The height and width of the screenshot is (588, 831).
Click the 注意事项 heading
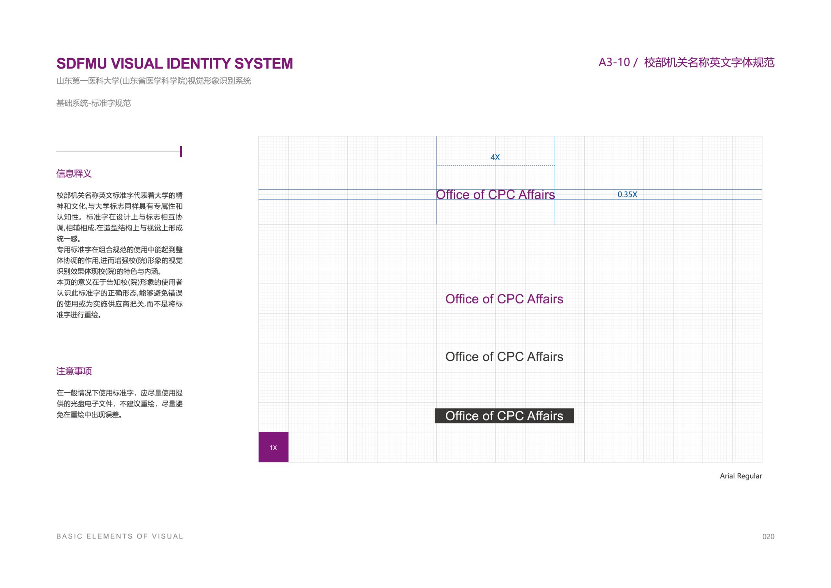click(74, 371)
